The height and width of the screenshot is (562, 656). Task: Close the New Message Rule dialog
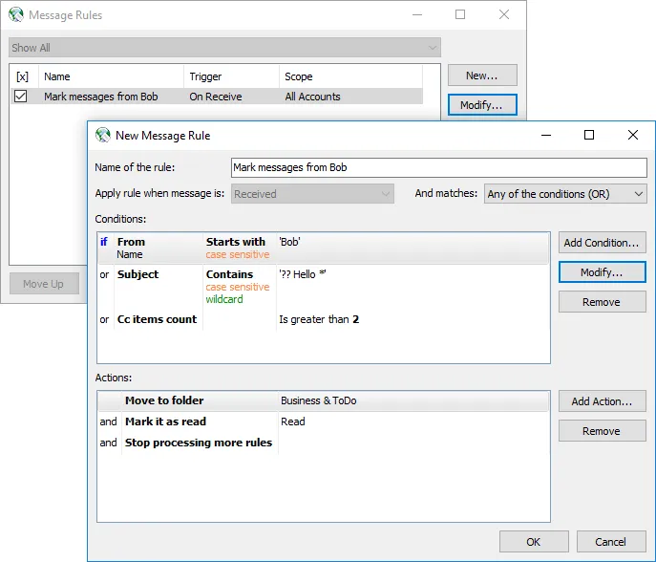pos(632,136)
